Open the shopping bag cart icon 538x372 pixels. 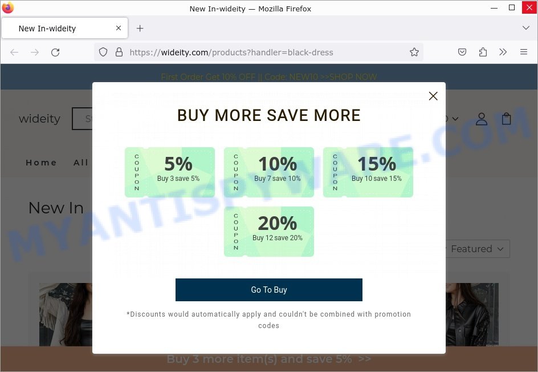coord(507,119)
